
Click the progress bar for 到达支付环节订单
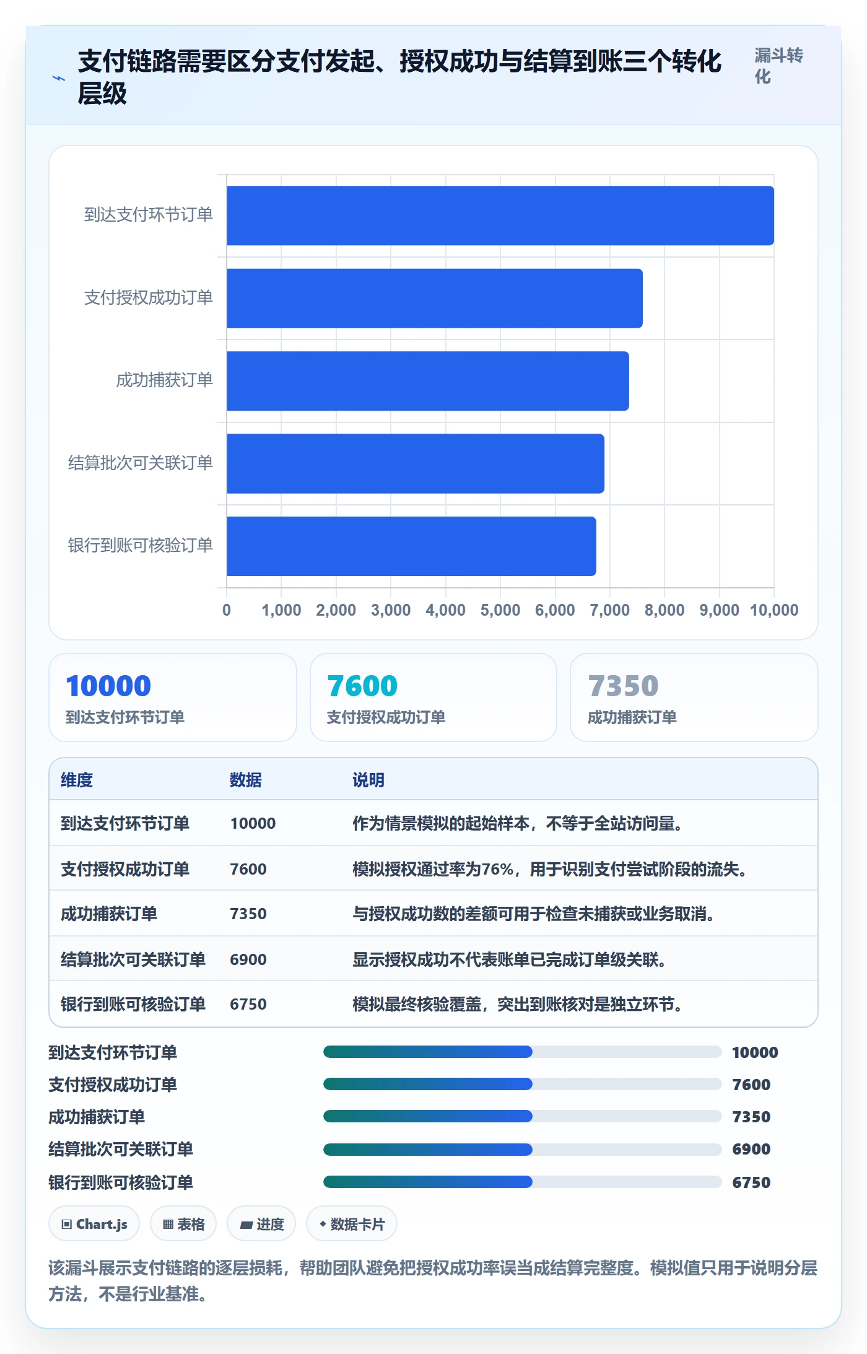pos(523,1052)
